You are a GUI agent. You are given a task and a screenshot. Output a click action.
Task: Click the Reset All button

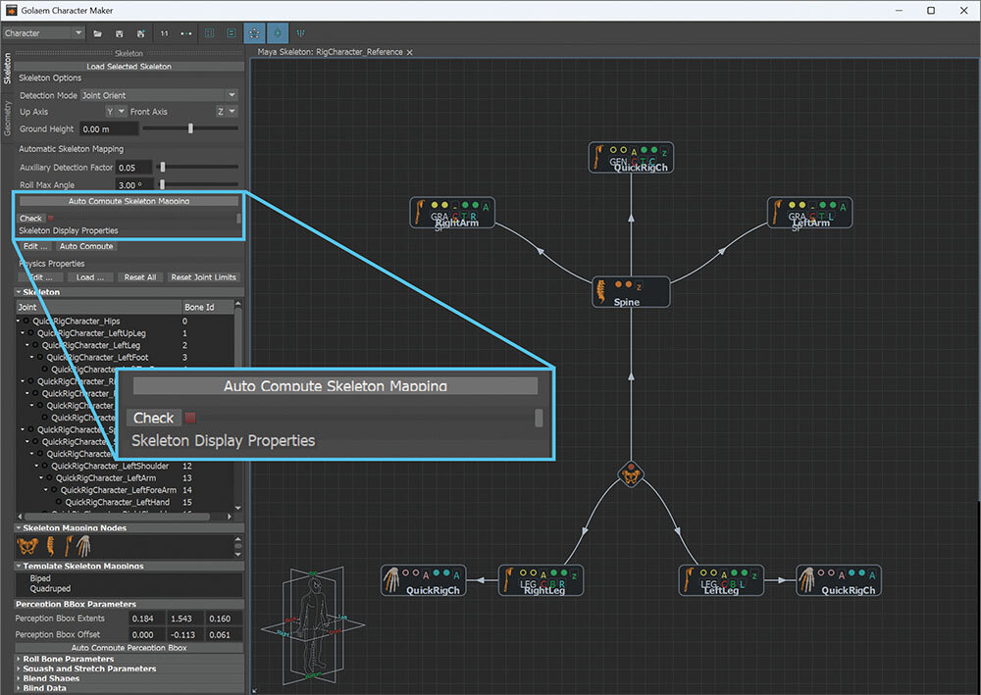(140, 277)
